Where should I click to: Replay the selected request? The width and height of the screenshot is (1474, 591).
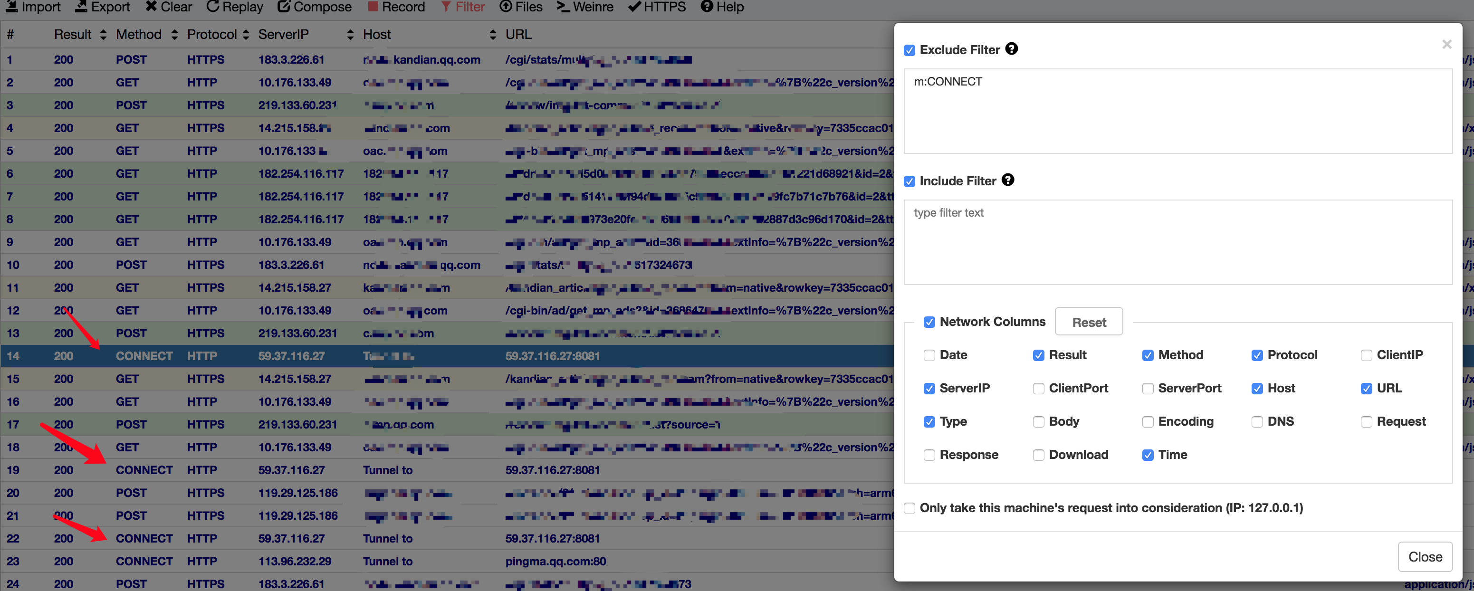pyautogui.click(x=234, y=7)
